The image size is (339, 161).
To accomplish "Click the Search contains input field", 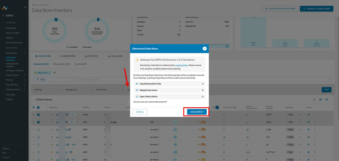I will tap(205, 80).
